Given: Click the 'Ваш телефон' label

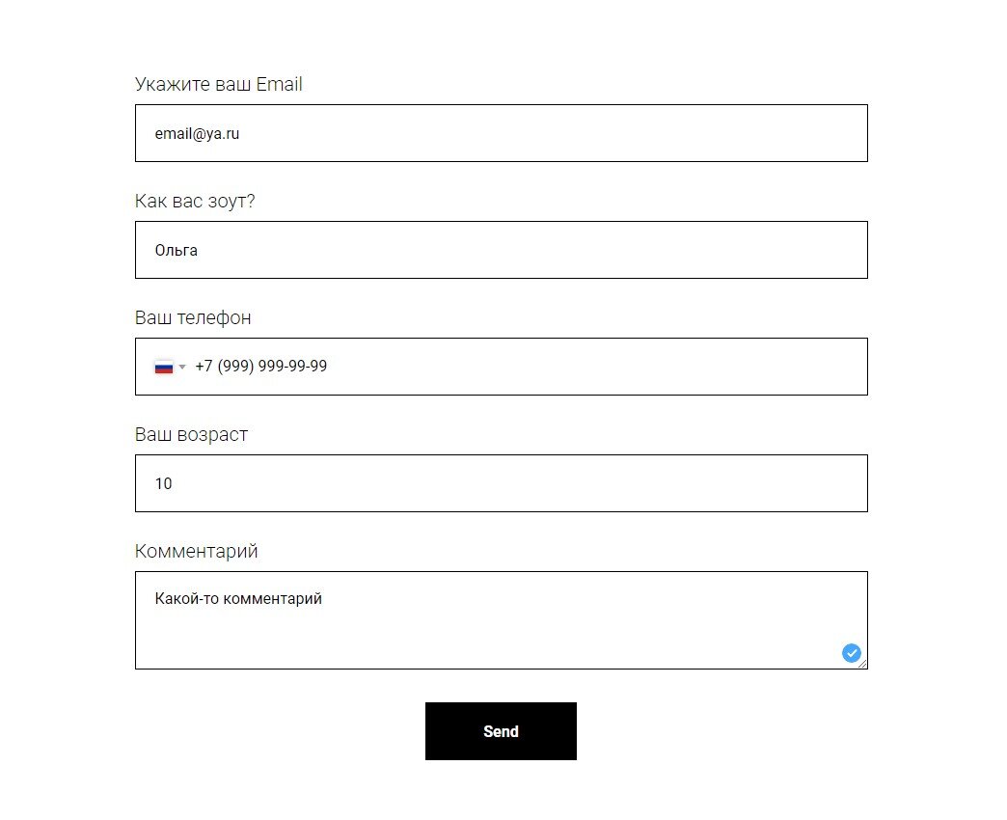Looking at the screenshot, I should click(193, 318).
